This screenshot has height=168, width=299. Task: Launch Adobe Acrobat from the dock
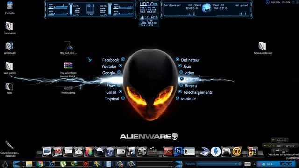(168, 152)
